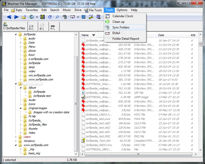Expand the Menu folder node

point(20,47)
